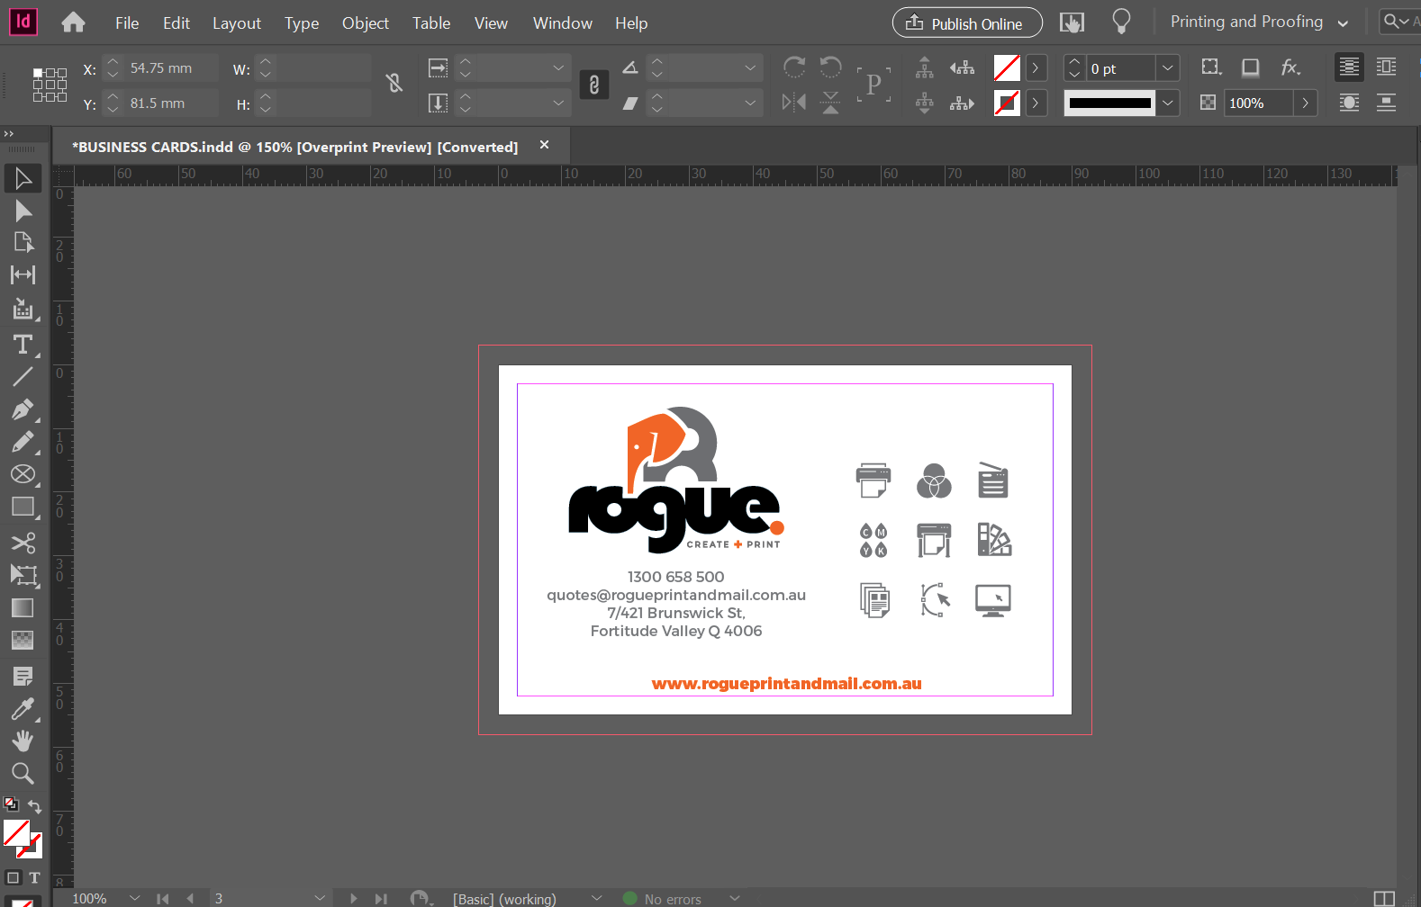Image resolution: width=1421 pixels, height=907 pixels.
Task: Select the Gap tool
Action: pos(23,274)
